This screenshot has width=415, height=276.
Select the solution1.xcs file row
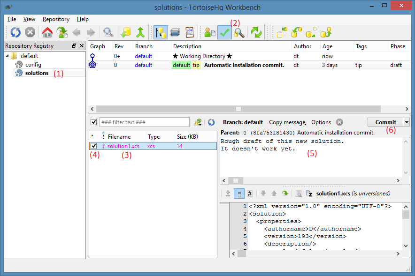pyautogui.click(x=153, y=146)
